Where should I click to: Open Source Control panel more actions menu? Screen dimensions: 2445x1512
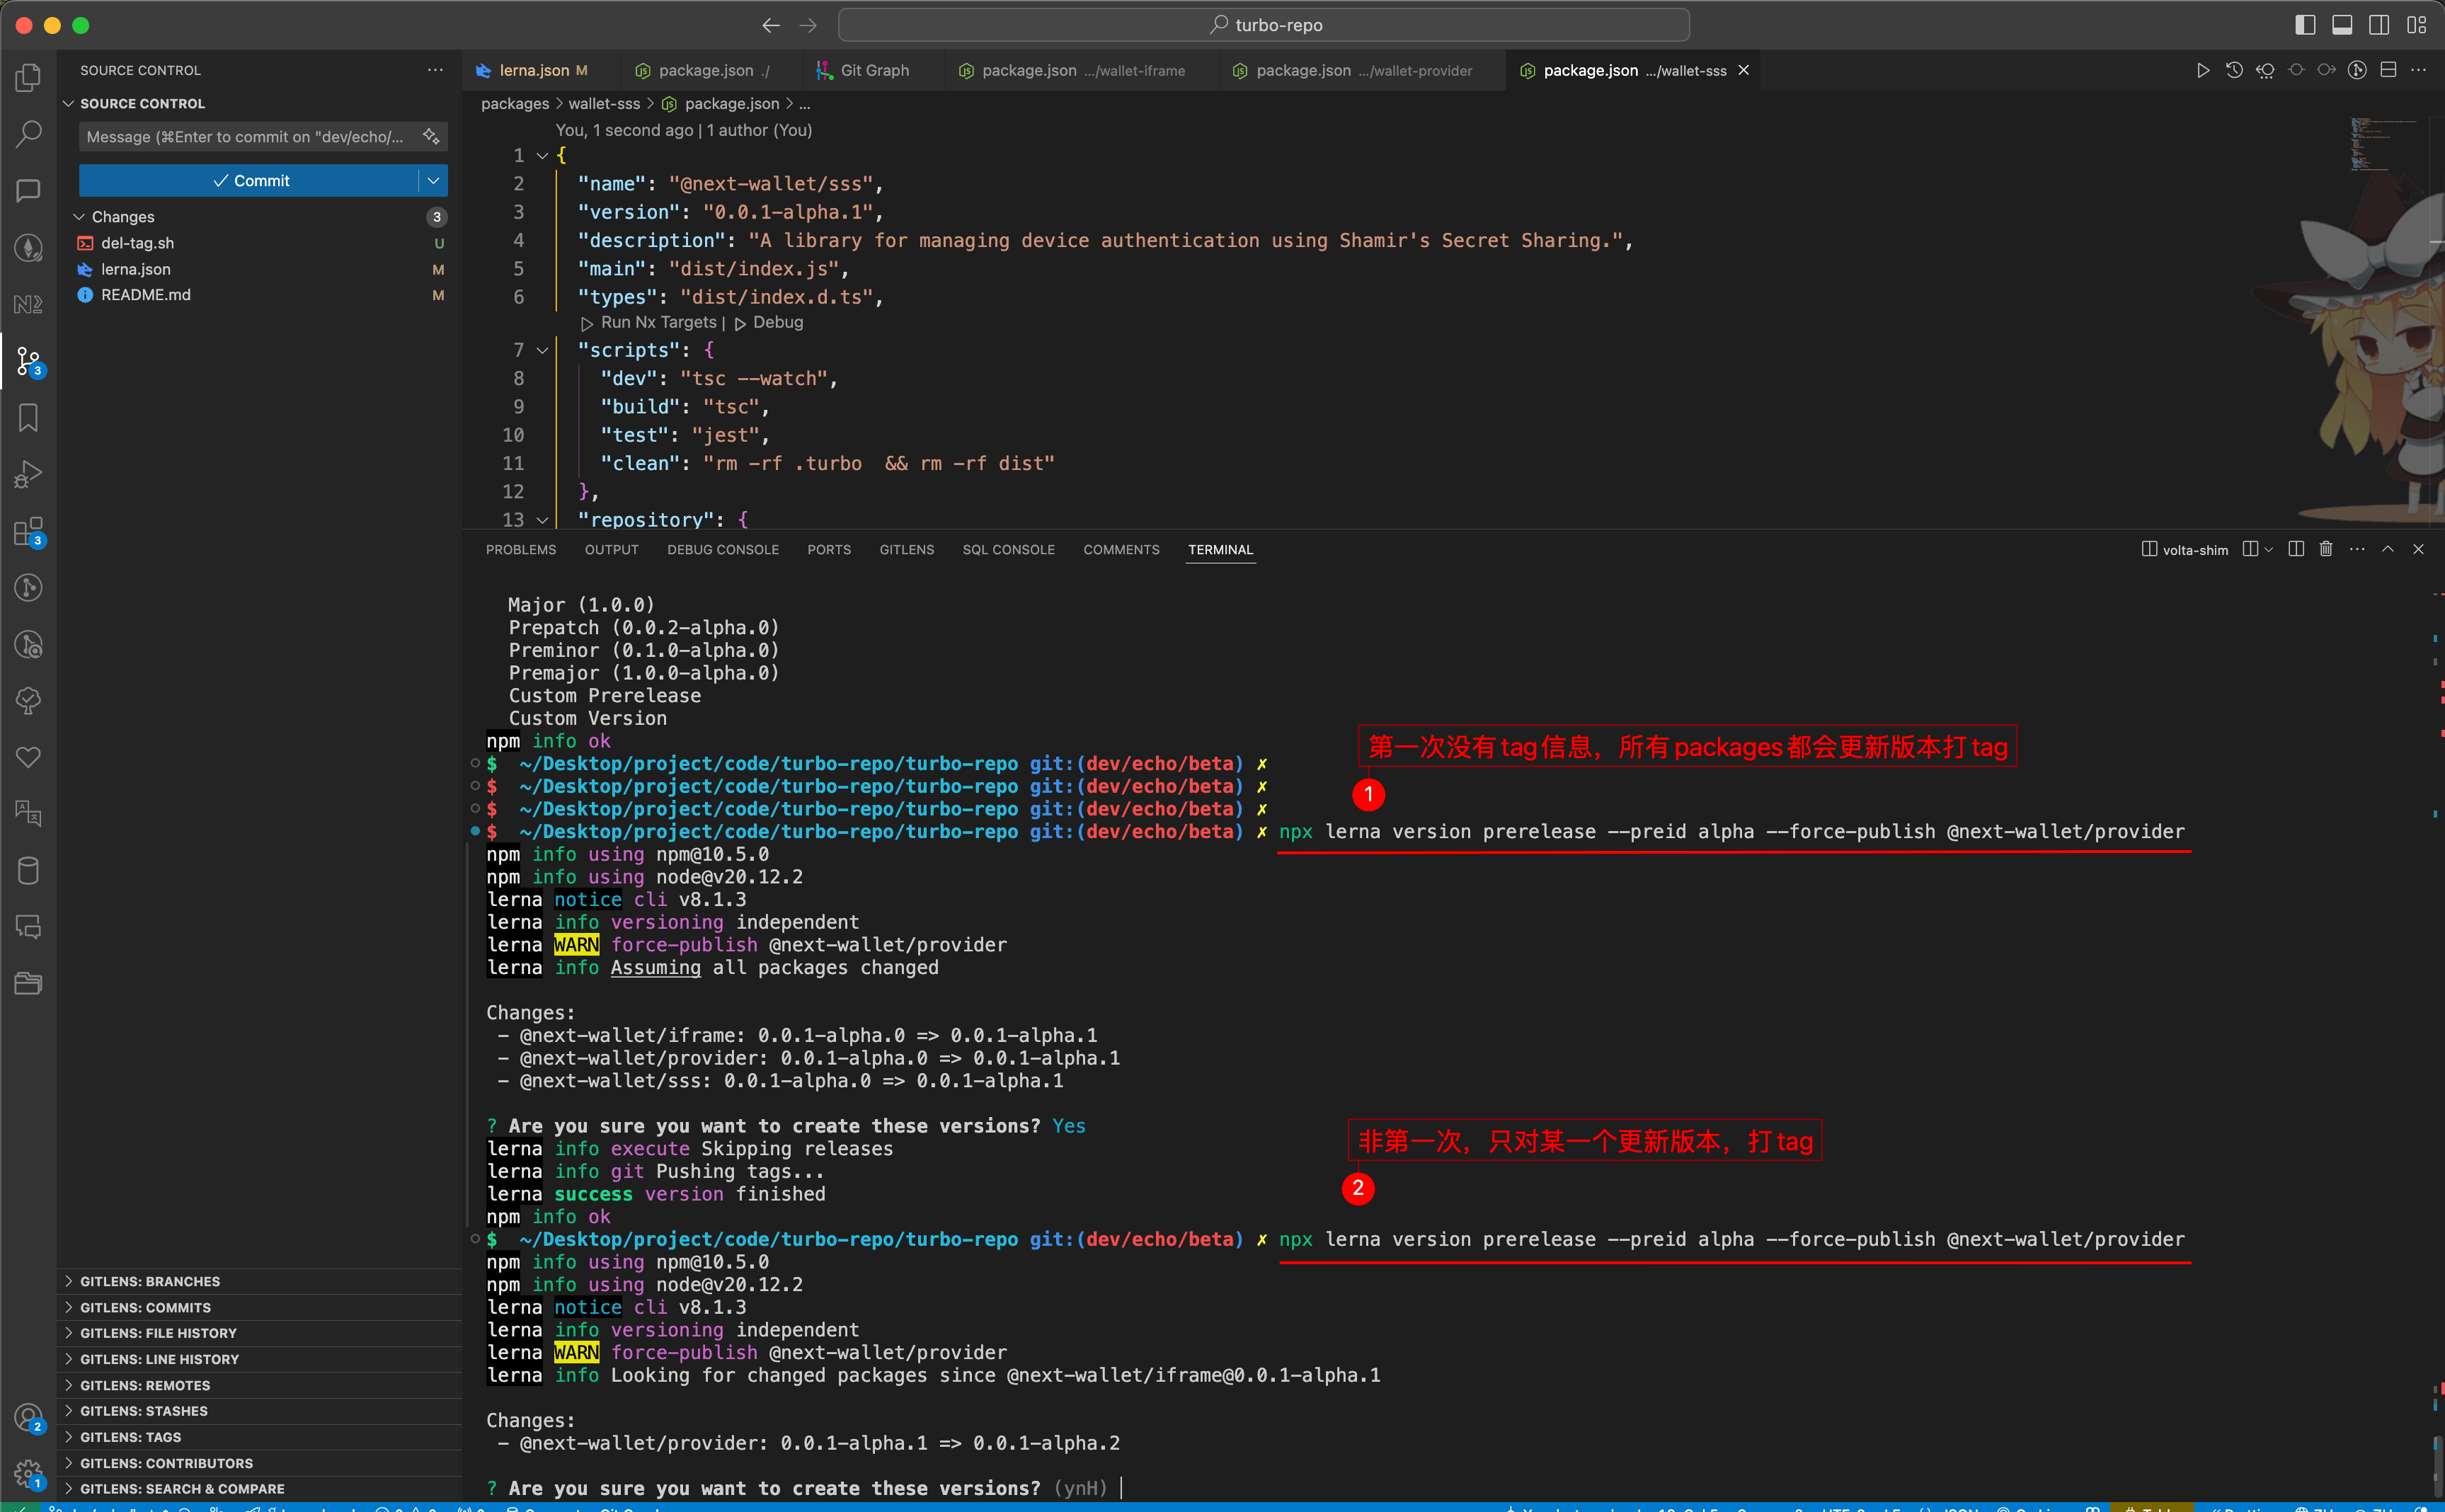435,70
